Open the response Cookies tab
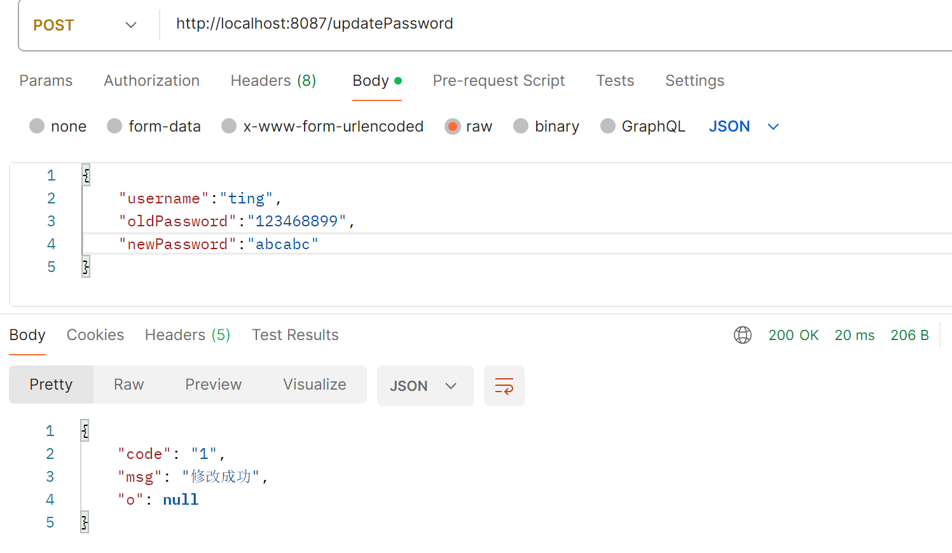 point(95,335)
